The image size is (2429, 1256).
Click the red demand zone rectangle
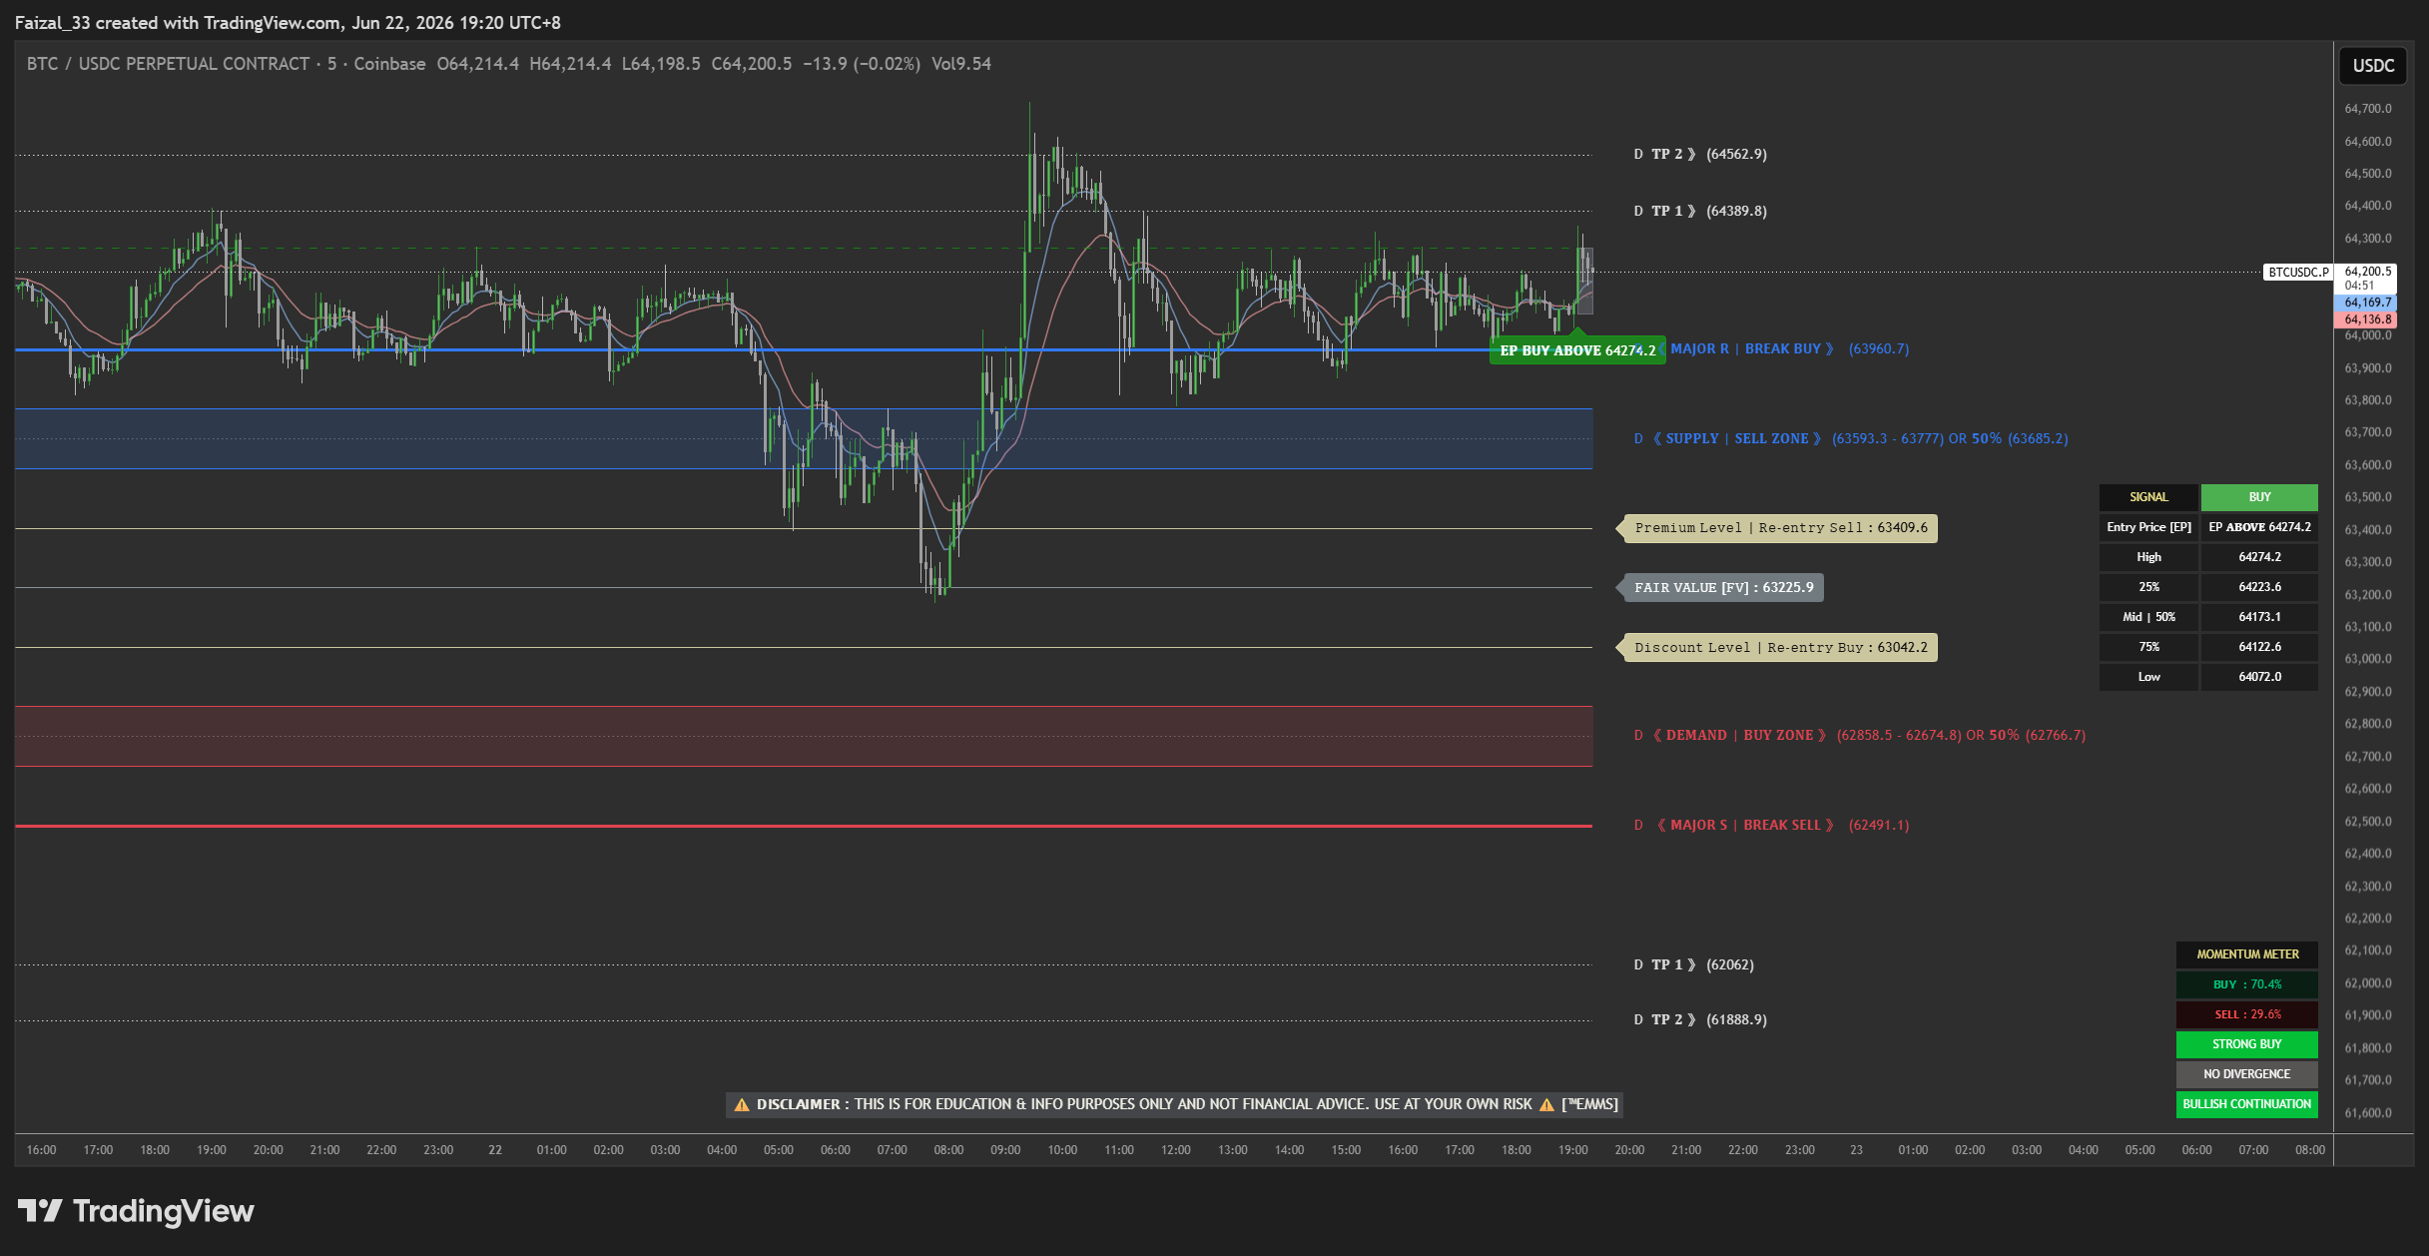tap(804, 736)
